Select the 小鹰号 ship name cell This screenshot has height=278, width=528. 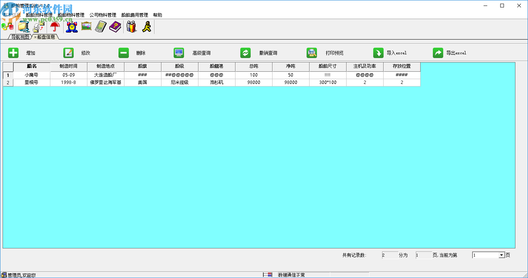point(32,75)
